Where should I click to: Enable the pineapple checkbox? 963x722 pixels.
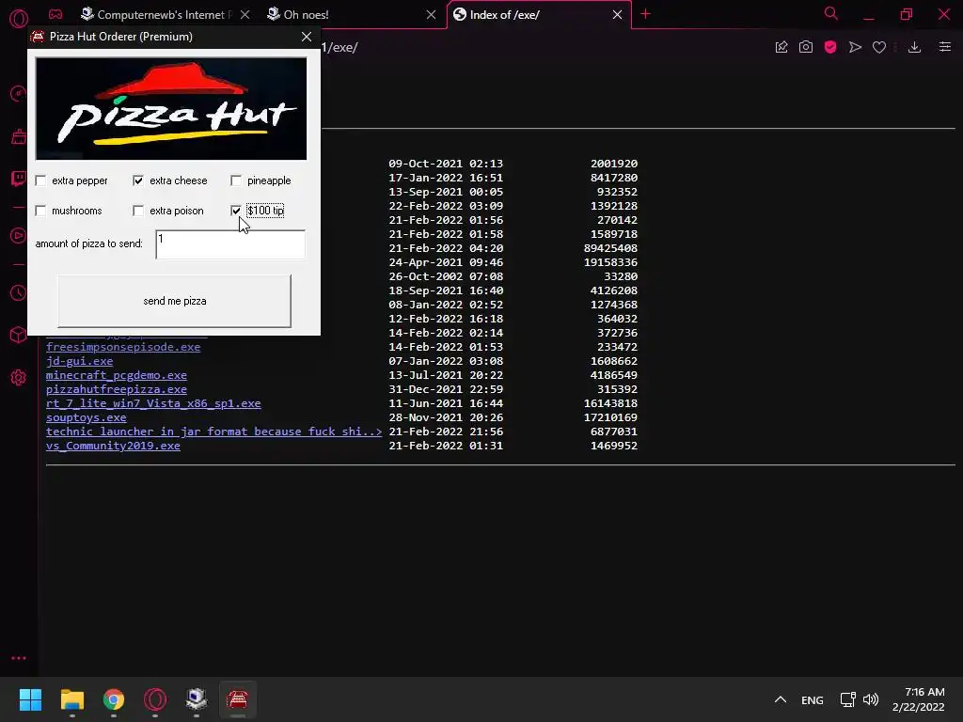(x=236, y=180)
